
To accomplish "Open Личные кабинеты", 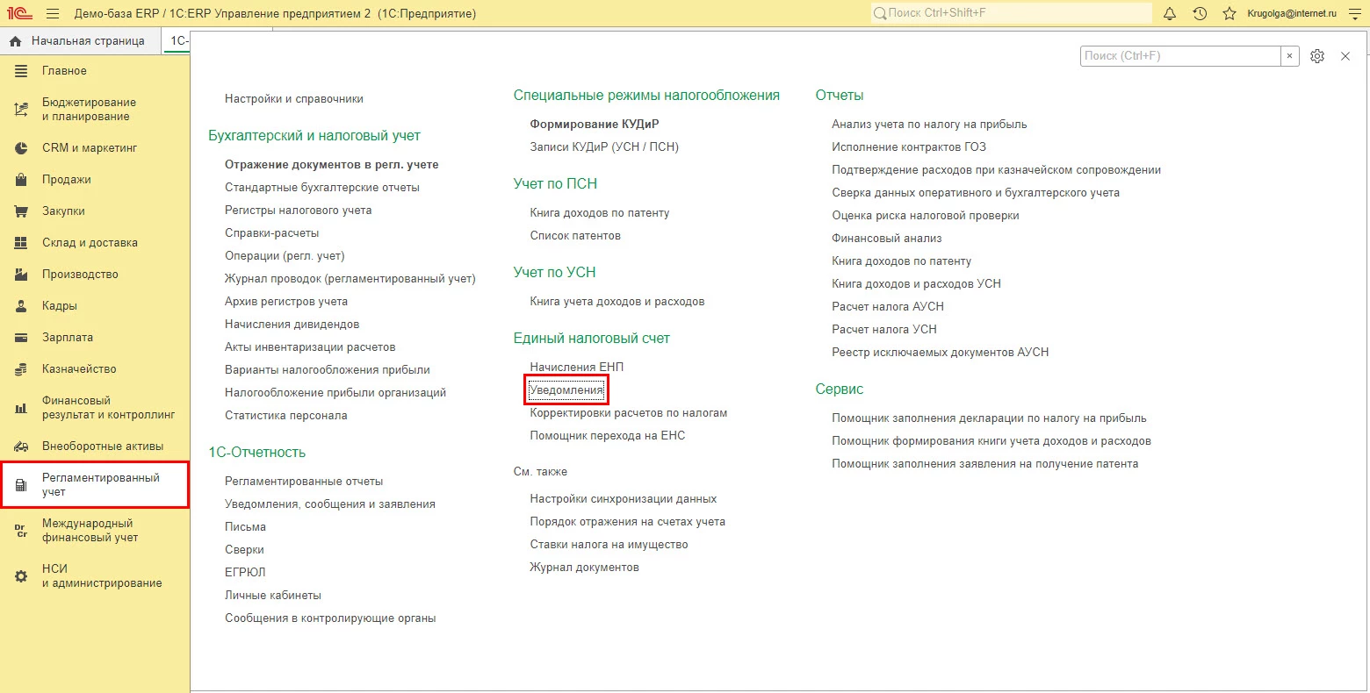I will click(x=273, y=596).
